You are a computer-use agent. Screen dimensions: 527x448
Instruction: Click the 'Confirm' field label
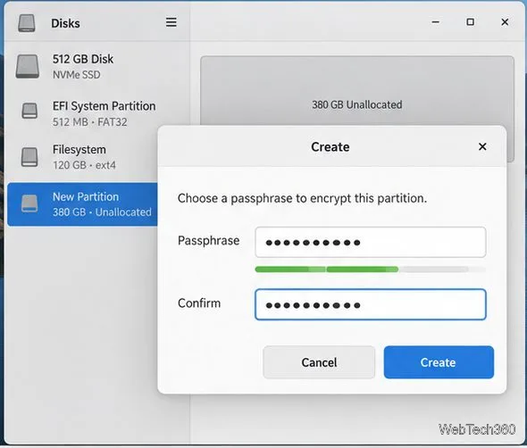199,303
